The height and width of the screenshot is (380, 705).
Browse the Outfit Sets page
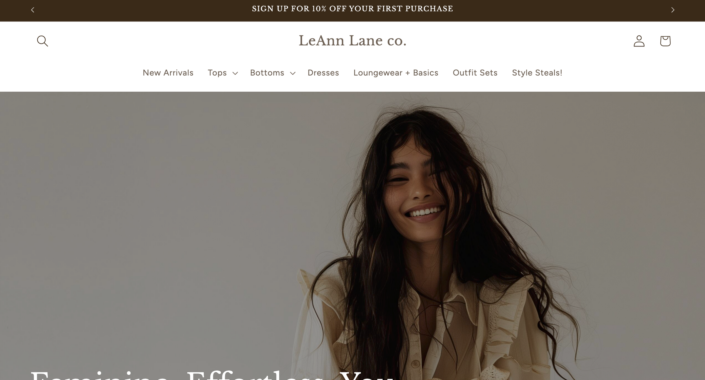point(475,73)
